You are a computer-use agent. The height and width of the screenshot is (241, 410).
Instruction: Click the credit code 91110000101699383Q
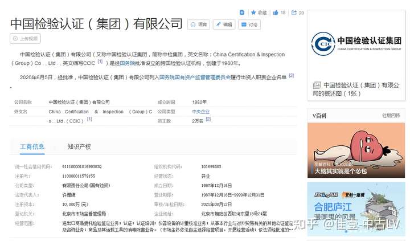(x=82, y=167)
